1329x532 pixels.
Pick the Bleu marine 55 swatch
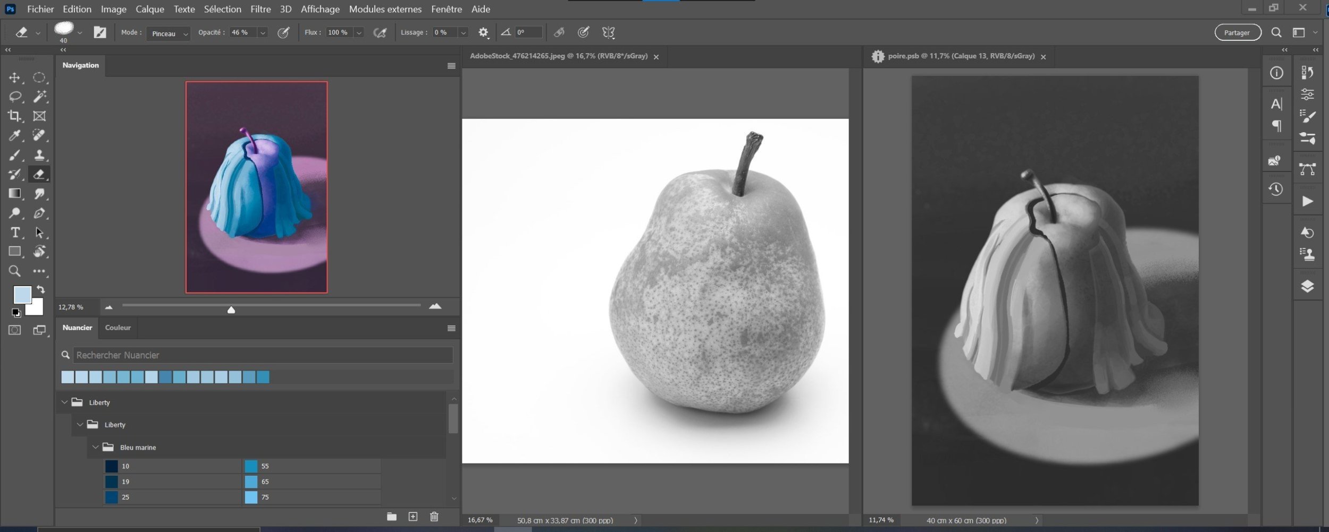pyautogui.click(x=251, y=466)
